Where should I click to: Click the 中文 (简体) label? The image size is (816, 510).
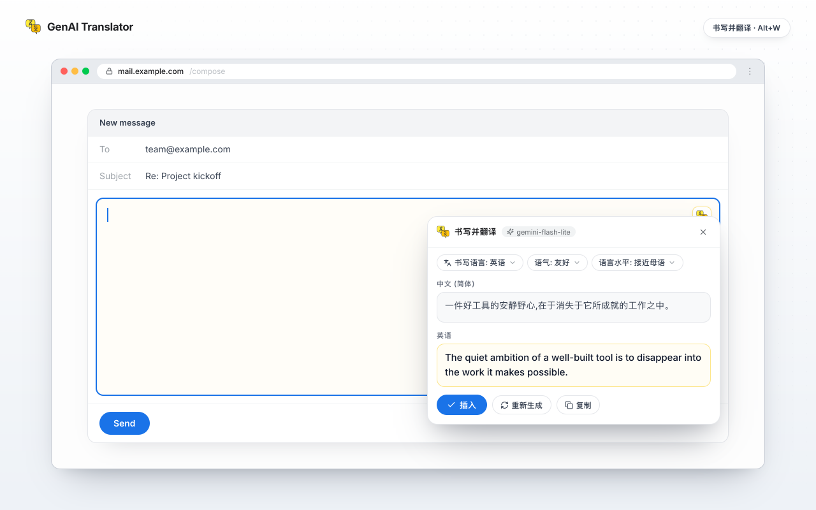tap(456, 284)
